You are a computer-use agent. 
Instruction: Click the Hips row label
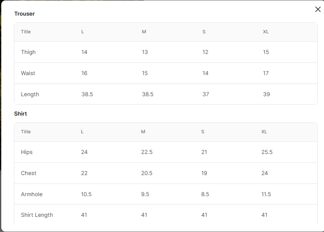click(27, 152)
